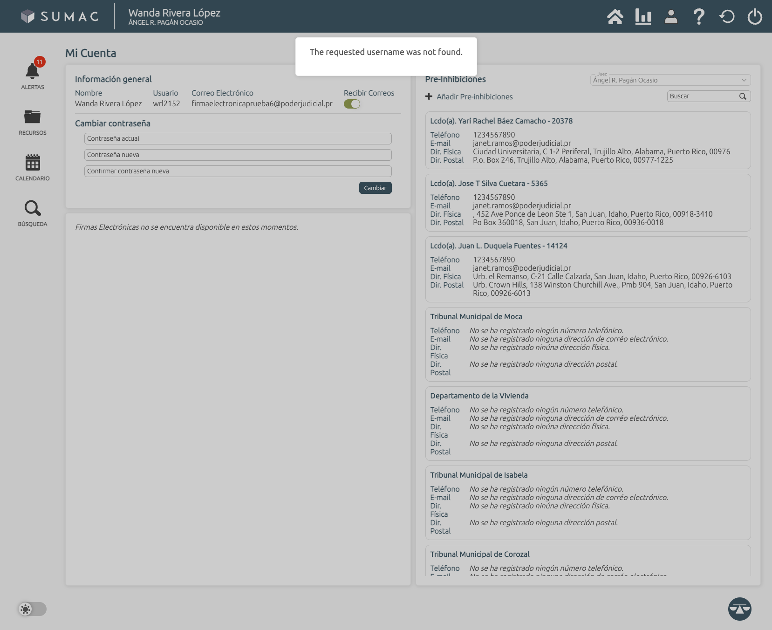Click the Buscar search box
This screenshot has height=630, width=772.
pyautogui.click(x=703, y=96)
